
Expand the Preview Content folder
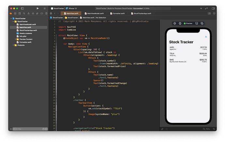pos(15,39)
